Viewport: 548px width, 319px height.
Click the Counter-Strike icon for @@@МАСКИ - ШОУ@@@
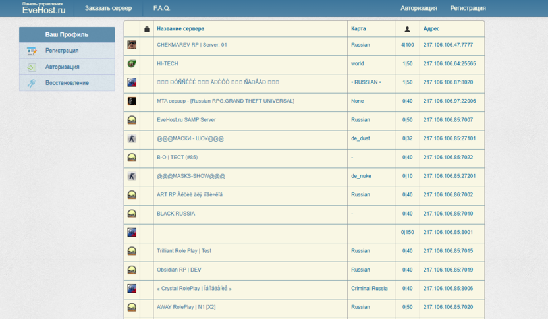[x=132, y=139]
